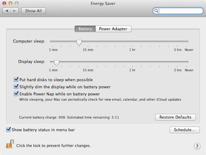Close the Energy Saver window

coord(4,3)
